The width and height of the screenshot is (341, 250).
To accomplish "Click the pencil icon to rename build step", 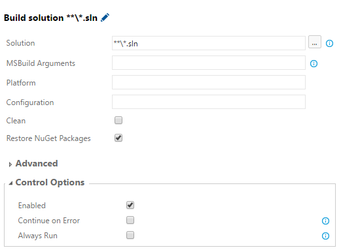I will pyautogui.click(x=105, y=18).
